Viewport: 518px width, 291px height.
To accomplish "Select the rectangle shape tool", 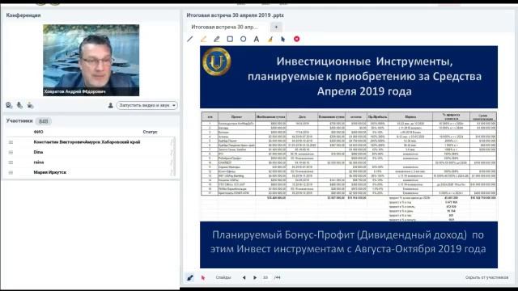I will pyautogui.click(x=230, y=39).
